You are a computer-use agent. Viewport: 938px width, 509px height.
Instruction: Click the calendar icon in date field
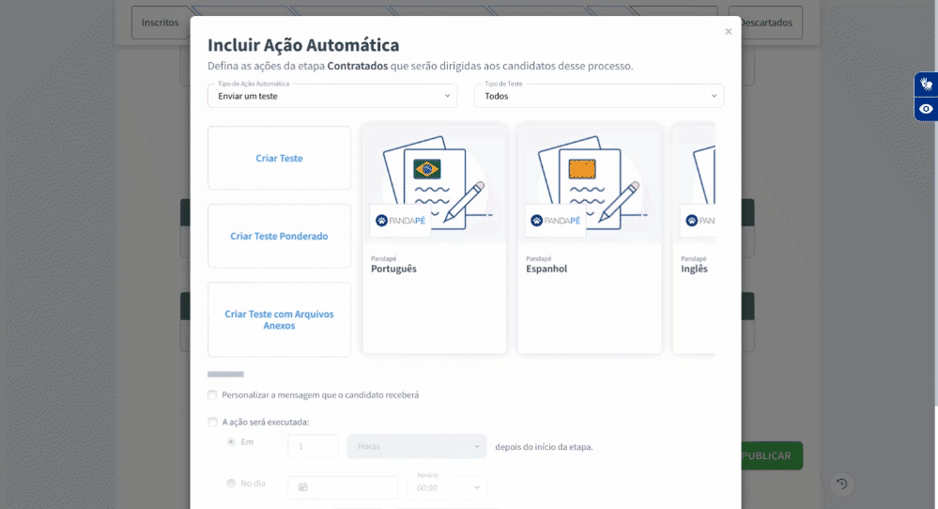tap(303, 487)
